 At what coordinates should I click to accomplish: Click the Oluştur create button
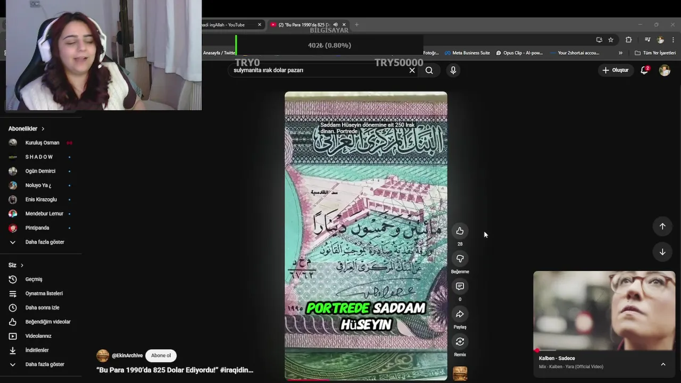coord(615,70)
